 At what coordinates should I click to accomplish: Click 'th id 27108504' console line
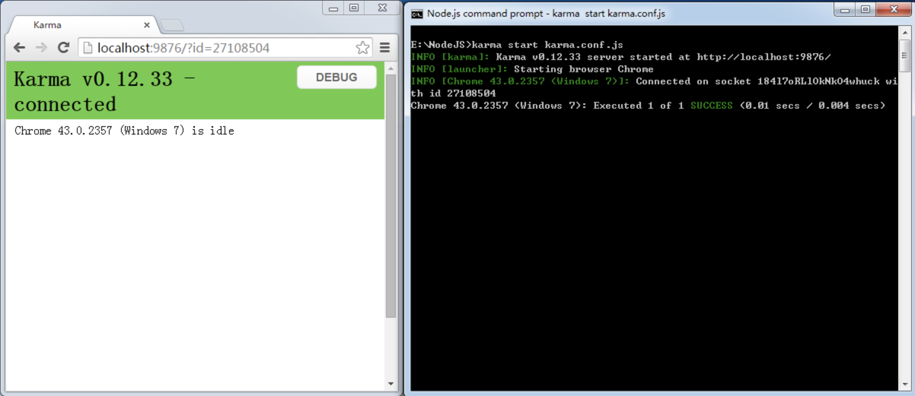pos(453,93)
